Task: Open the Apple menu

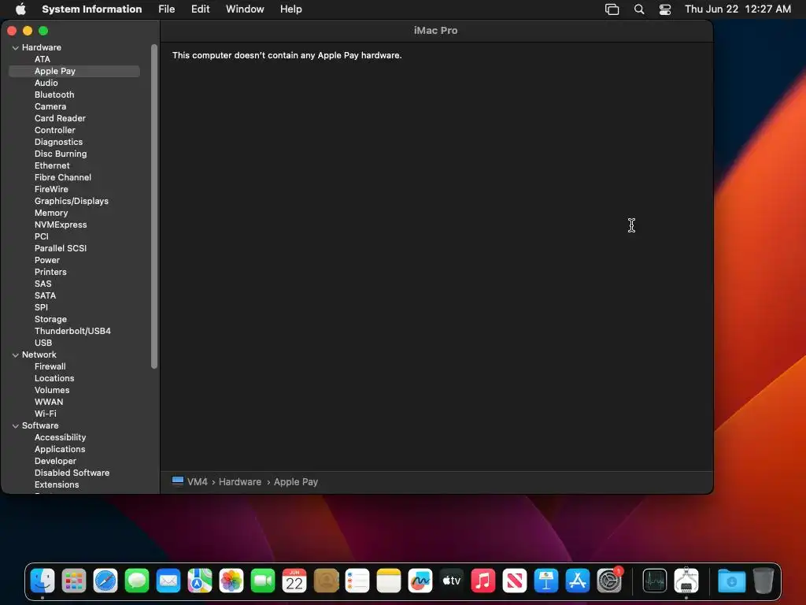Action: click(20, 9)
